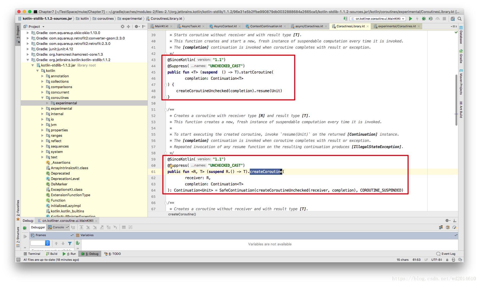The image size is (479, 284).
Task: Start debugging with the green bug toolbar icon
Action: (424, 19)
